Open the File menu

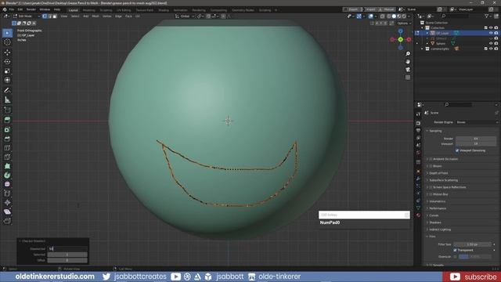(12, 9)
